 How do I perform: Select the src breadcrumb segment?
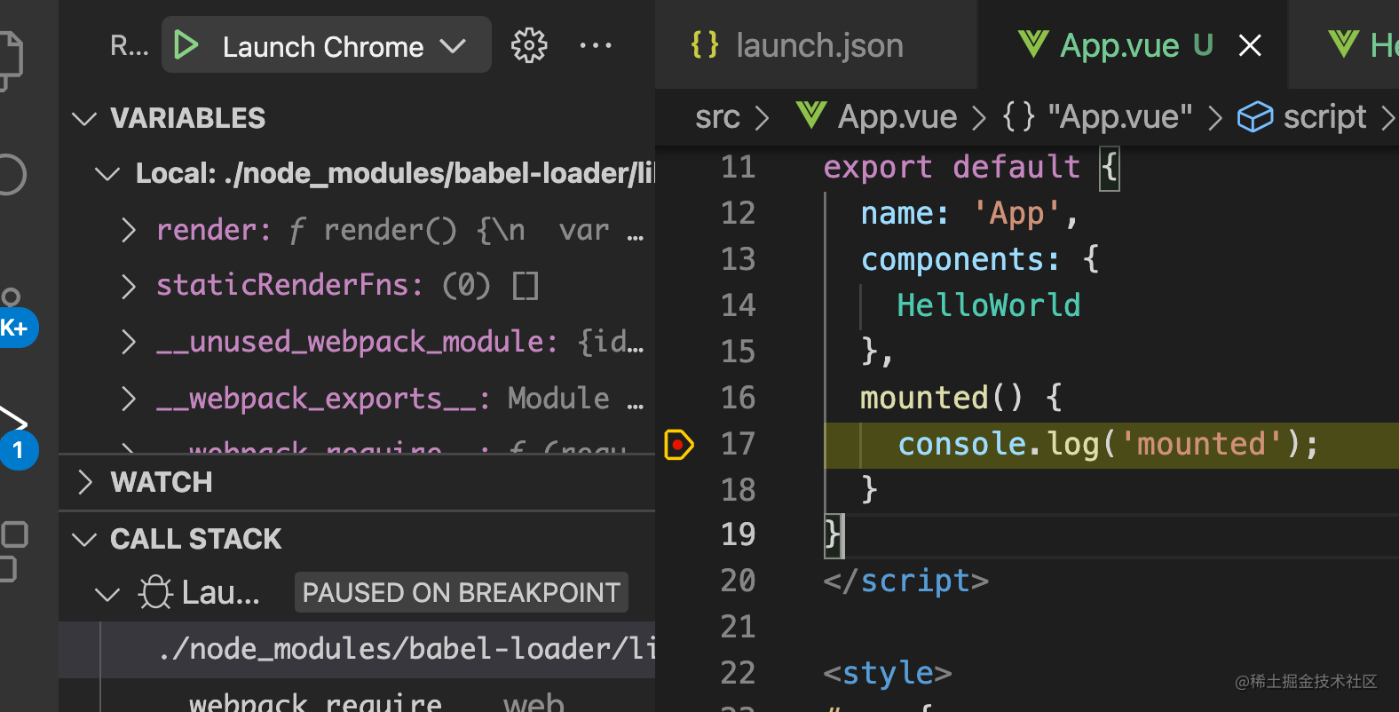[717, 116]
